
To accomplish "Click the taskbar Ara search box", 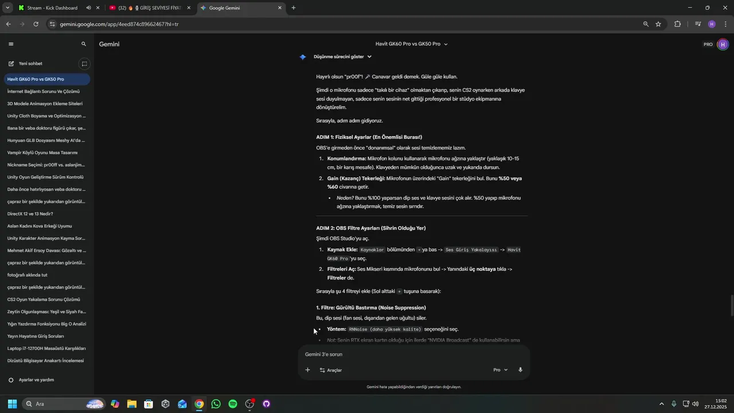I will (x=64, y=404).
